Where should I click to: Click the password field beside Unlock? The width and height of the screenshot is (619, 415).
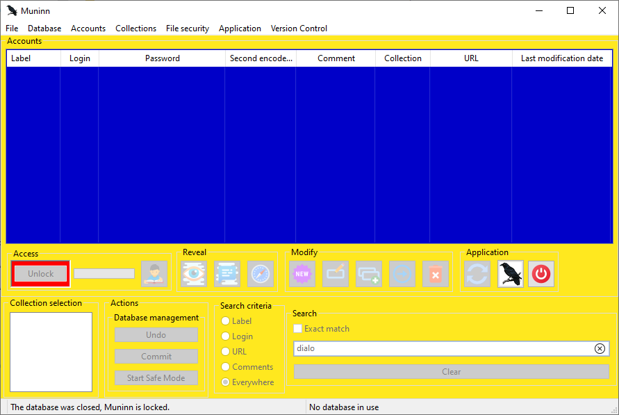point(104,274)
